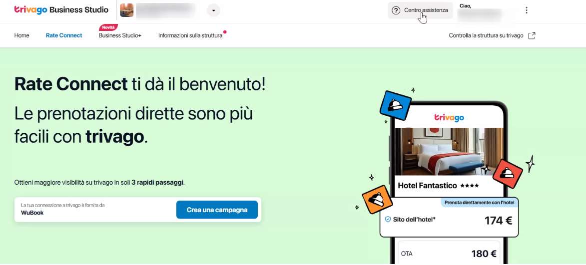Open the Centro assistenza help center

420,10
